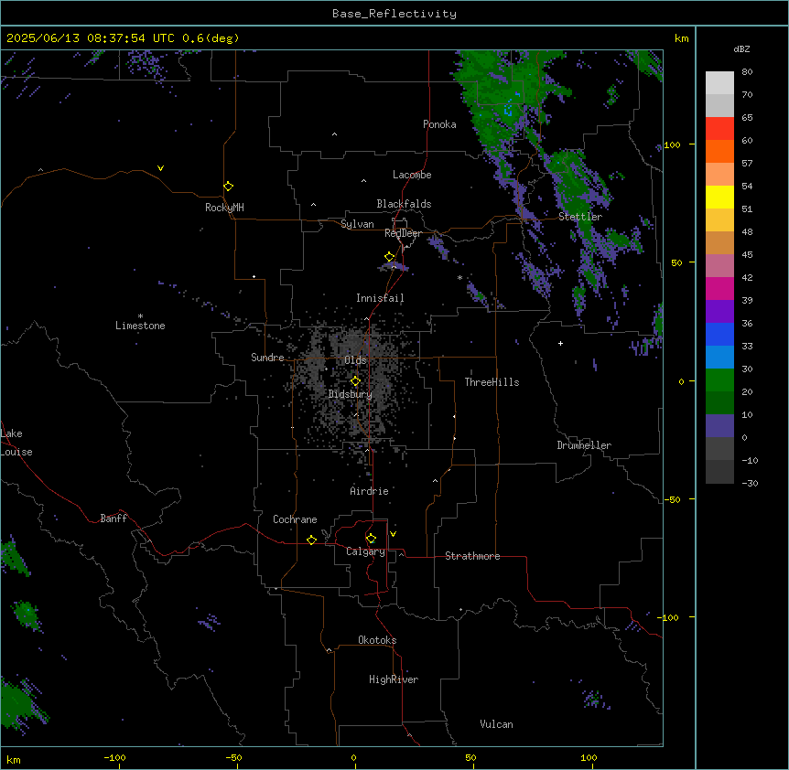Click the yellow V marker east of Calgary
789x770 pixels.
393,534
